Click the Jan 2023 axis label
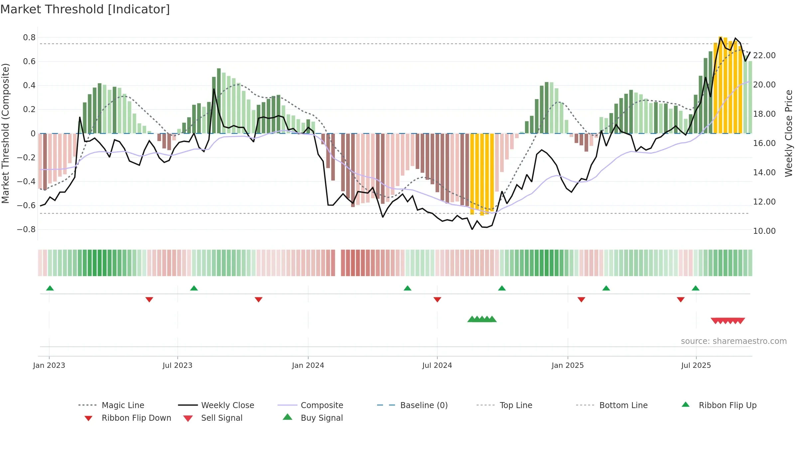The height and width of the screenshot is (449, 798). pyautogui.click(x=49, y=365)
